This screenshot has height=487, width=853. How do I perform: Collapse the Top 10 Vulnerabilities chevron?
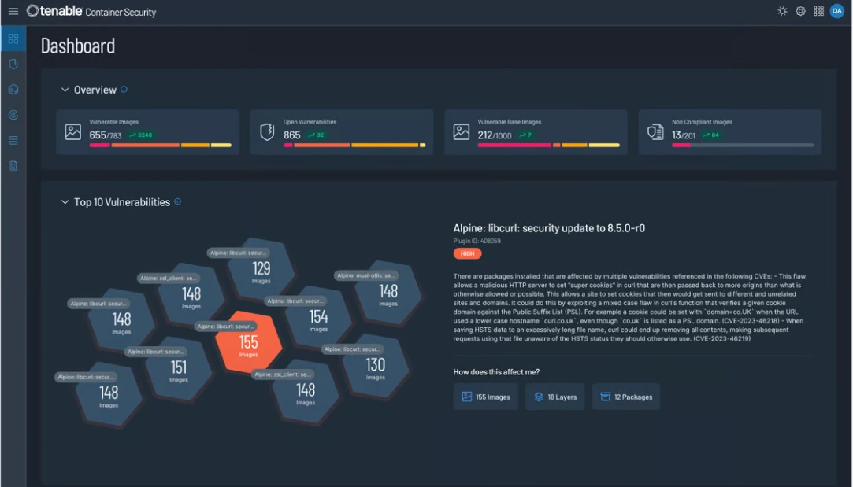pyautogui.click(x=65, y=202)
